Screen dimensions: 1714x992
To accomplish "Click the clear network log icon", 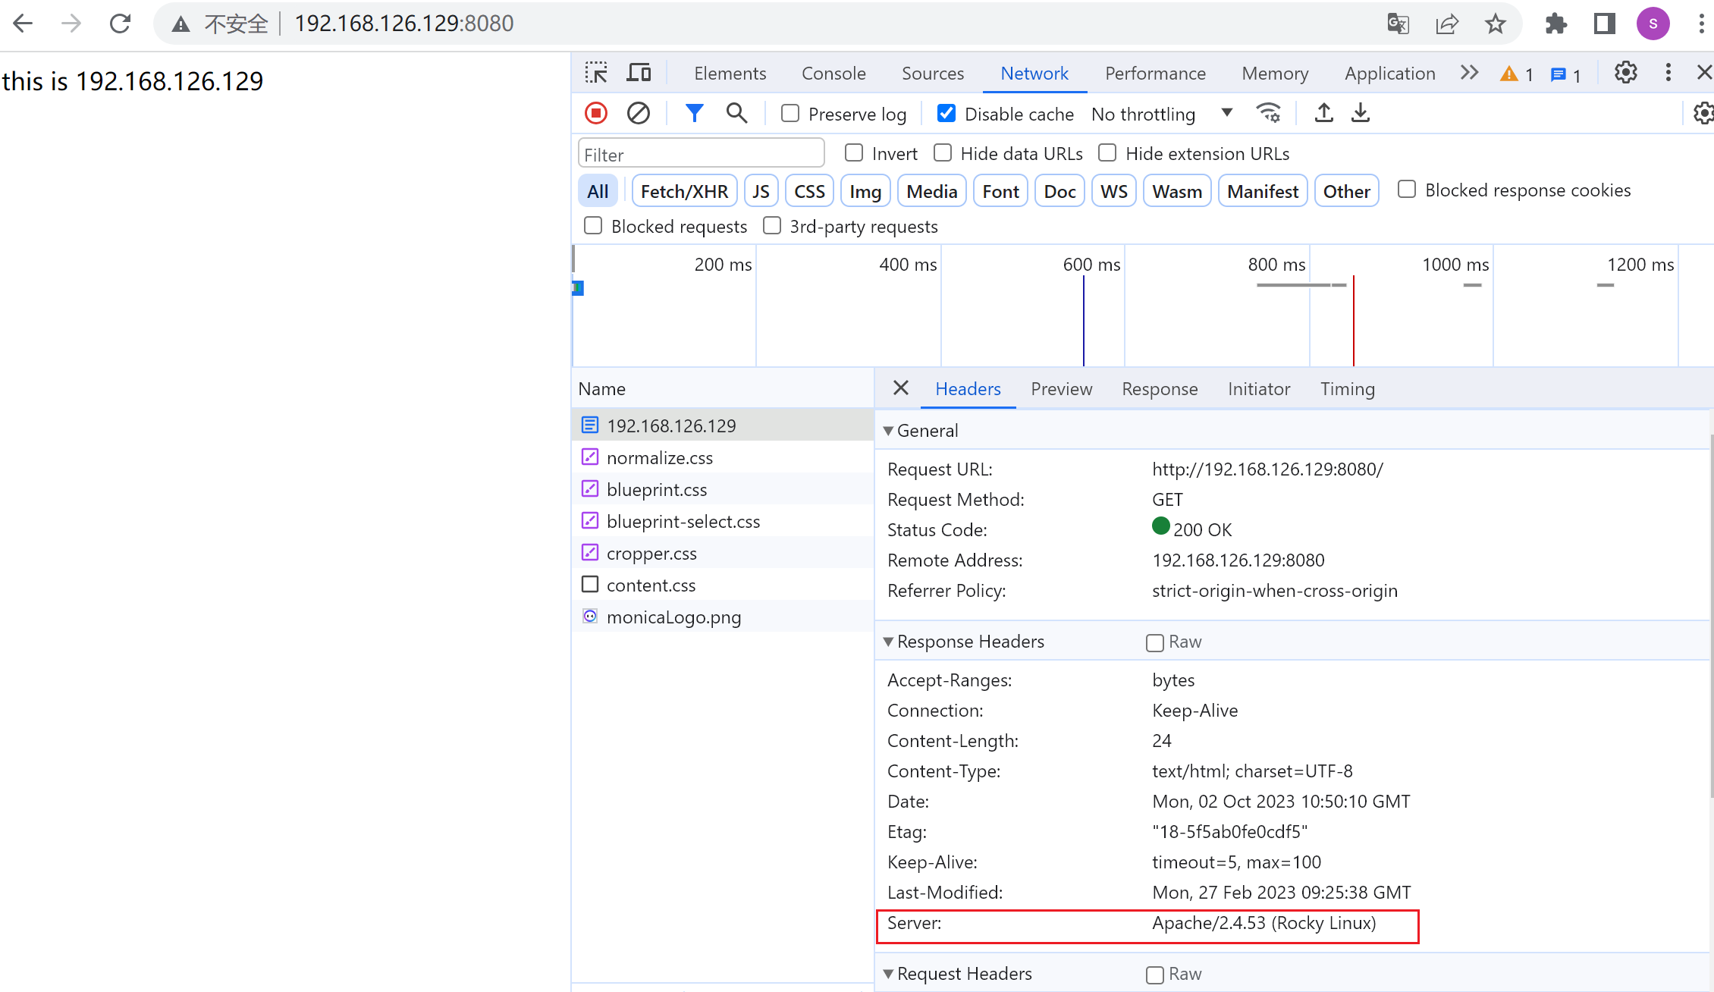I will pyautogui.click(x=637, y=113).
